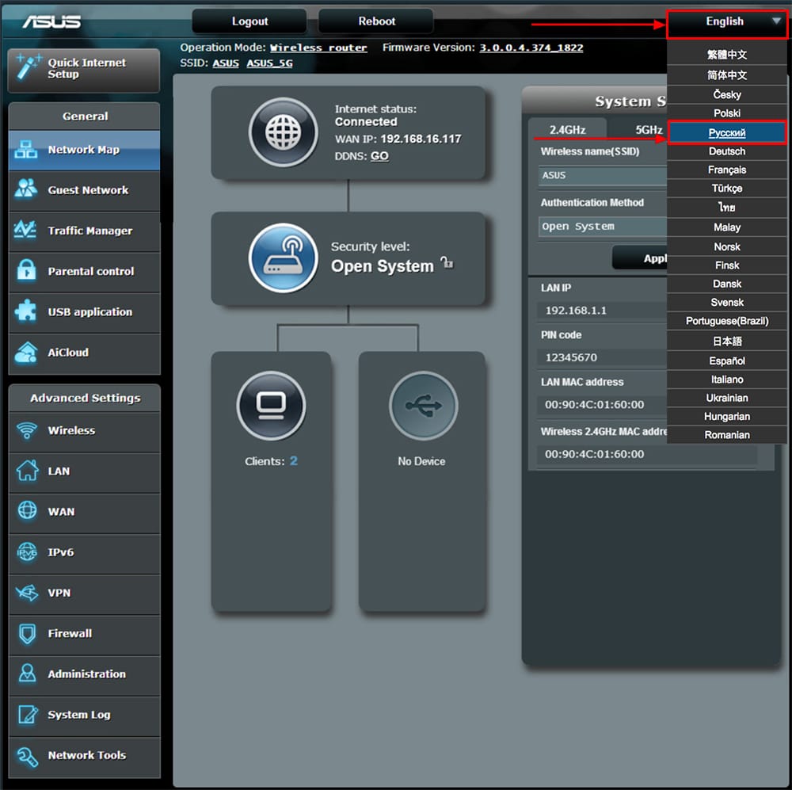Viewport: 792px width, 790px height.
Task: Select Русский from the language list
Action: click(727, 132)
